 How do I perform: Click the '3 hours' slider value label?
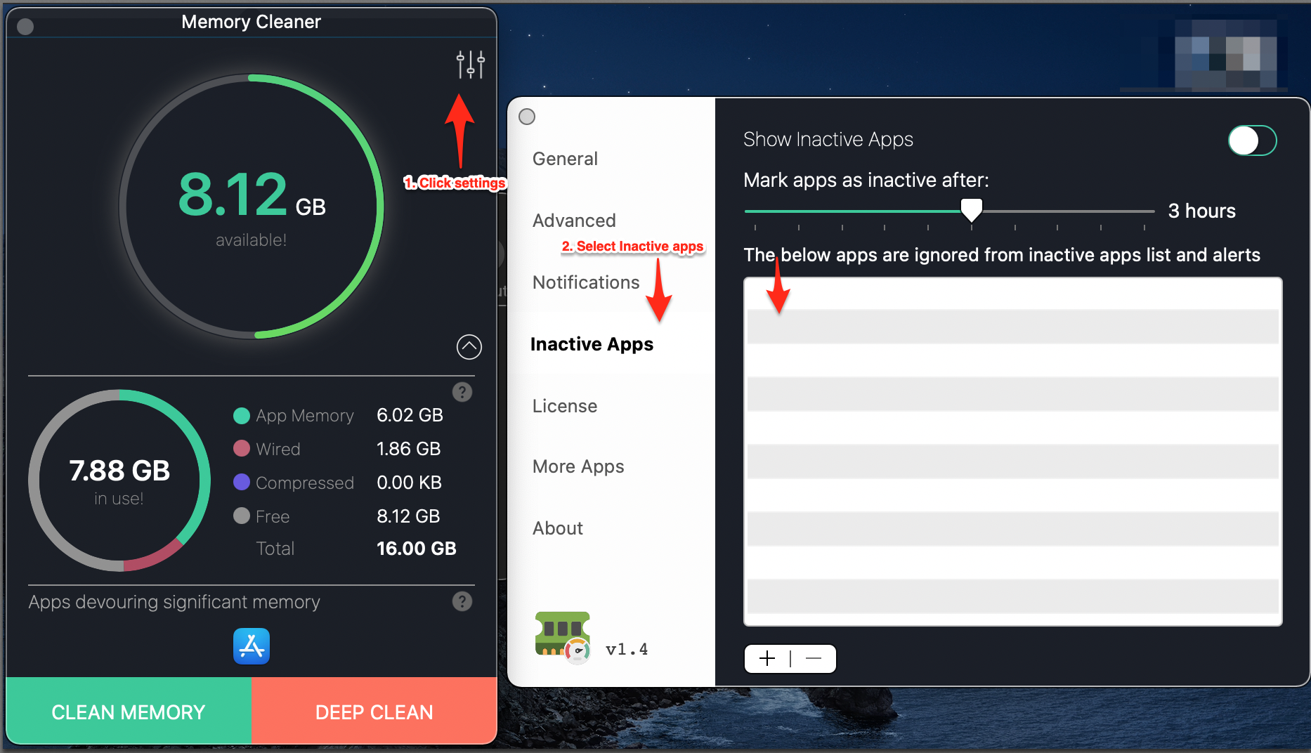coord(1201,211)
